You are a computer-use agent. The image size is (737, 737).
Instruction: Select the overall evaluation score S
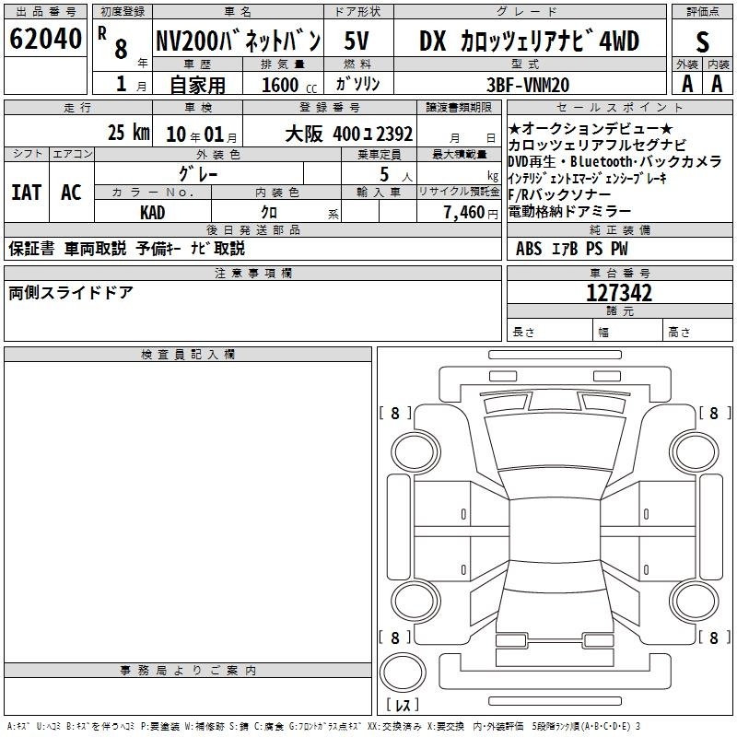click(x=702, y=41)
